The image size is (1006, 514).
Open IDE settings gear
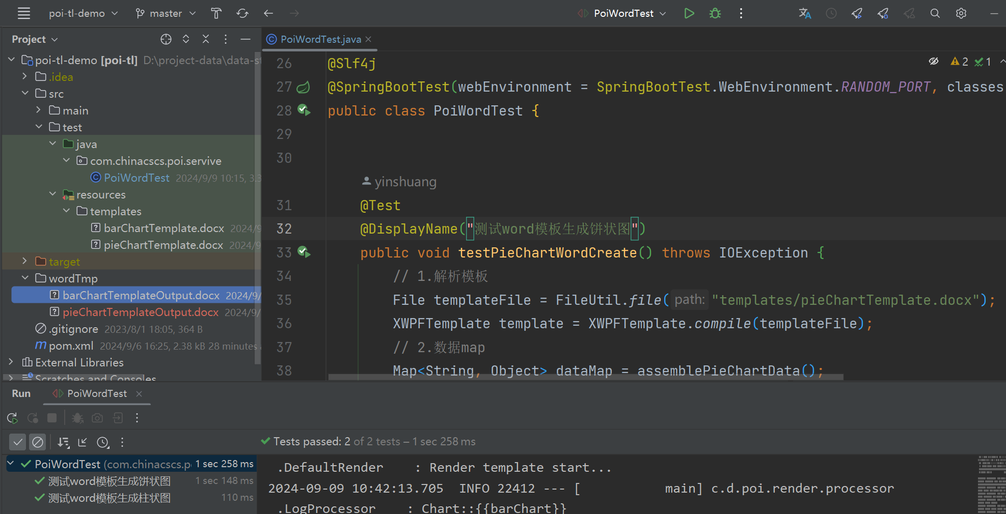(x=961, y=13)
